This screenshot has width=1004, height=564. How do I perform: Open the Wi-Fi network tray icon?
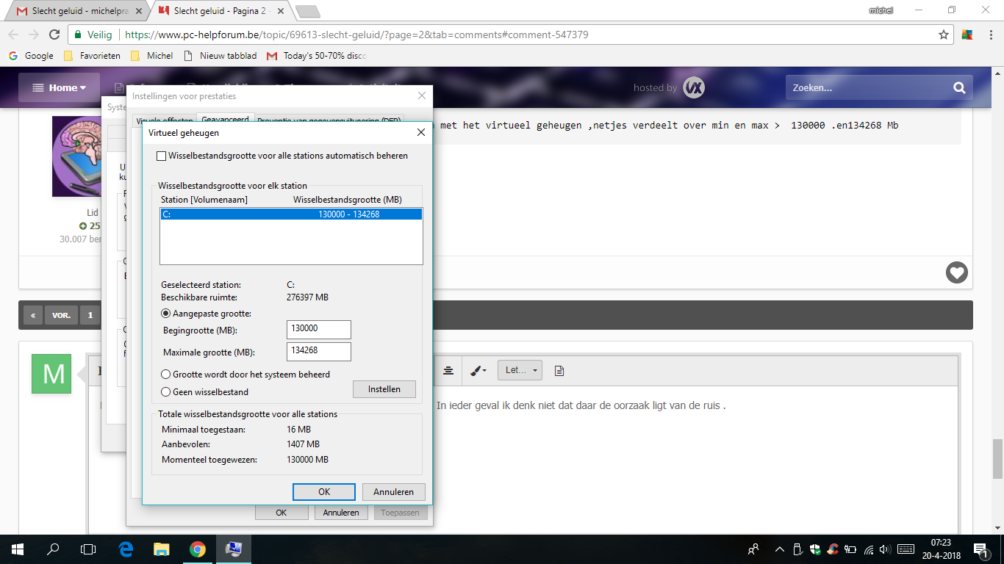coord(868,549)
